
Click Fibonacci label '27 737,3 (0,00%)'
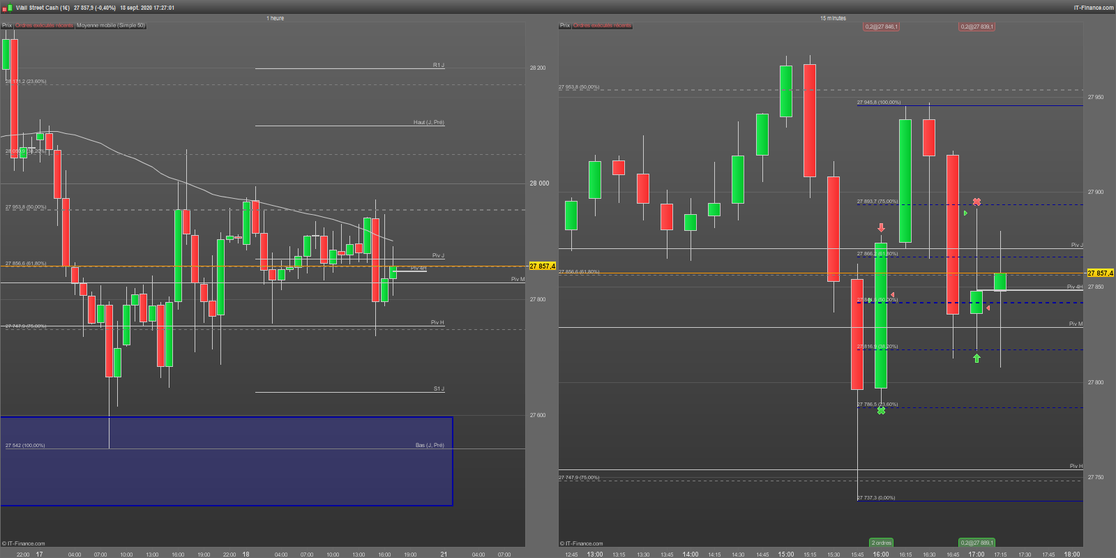[876, 498]
